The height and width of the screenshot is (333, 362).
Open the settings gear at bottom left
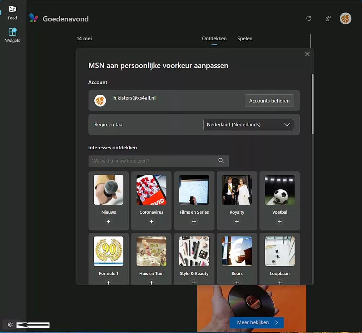point(10,325)
